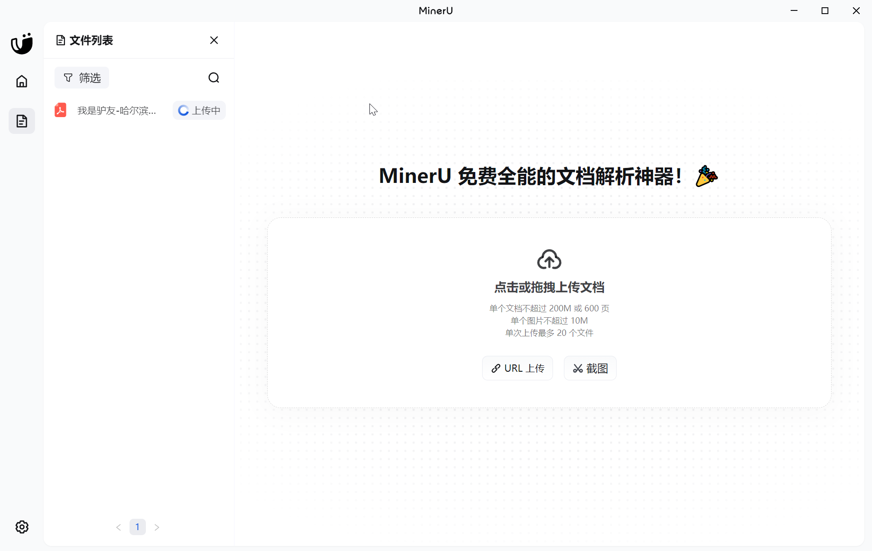The image size is (872, 551).
Task: Click the MinerU 免费全能的文档解析神器 heading
Action: (x=548, y=176)
